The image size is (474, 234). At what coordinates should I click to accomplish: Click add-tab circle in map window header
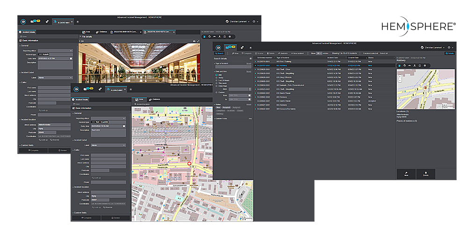(x=130, y=89)
